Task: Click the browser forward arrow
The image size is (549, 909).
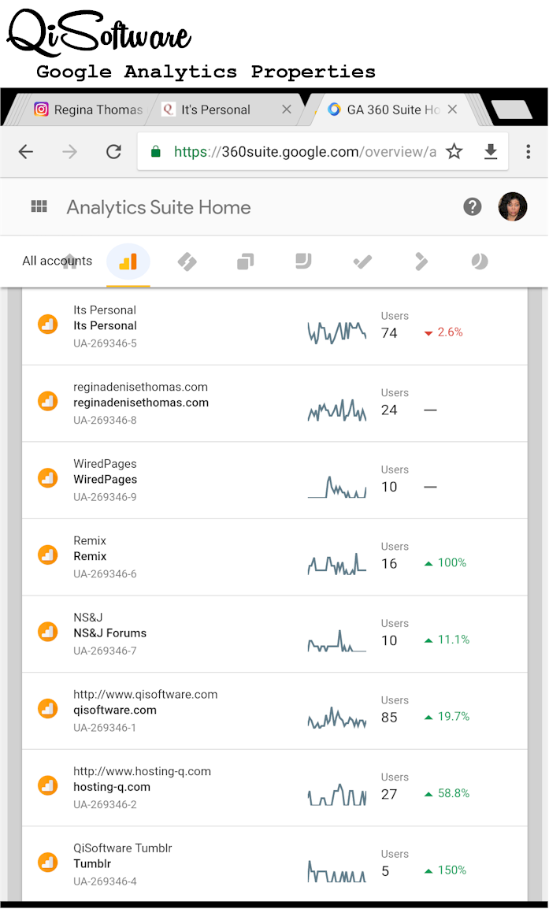Action: pos(69,152)
